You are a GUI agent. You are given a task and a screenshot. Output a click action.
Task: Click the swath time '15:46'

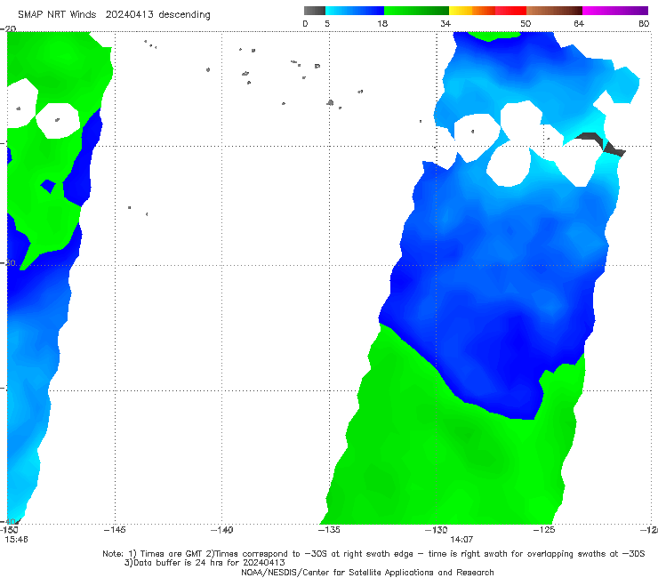click(x=16, y=540)
